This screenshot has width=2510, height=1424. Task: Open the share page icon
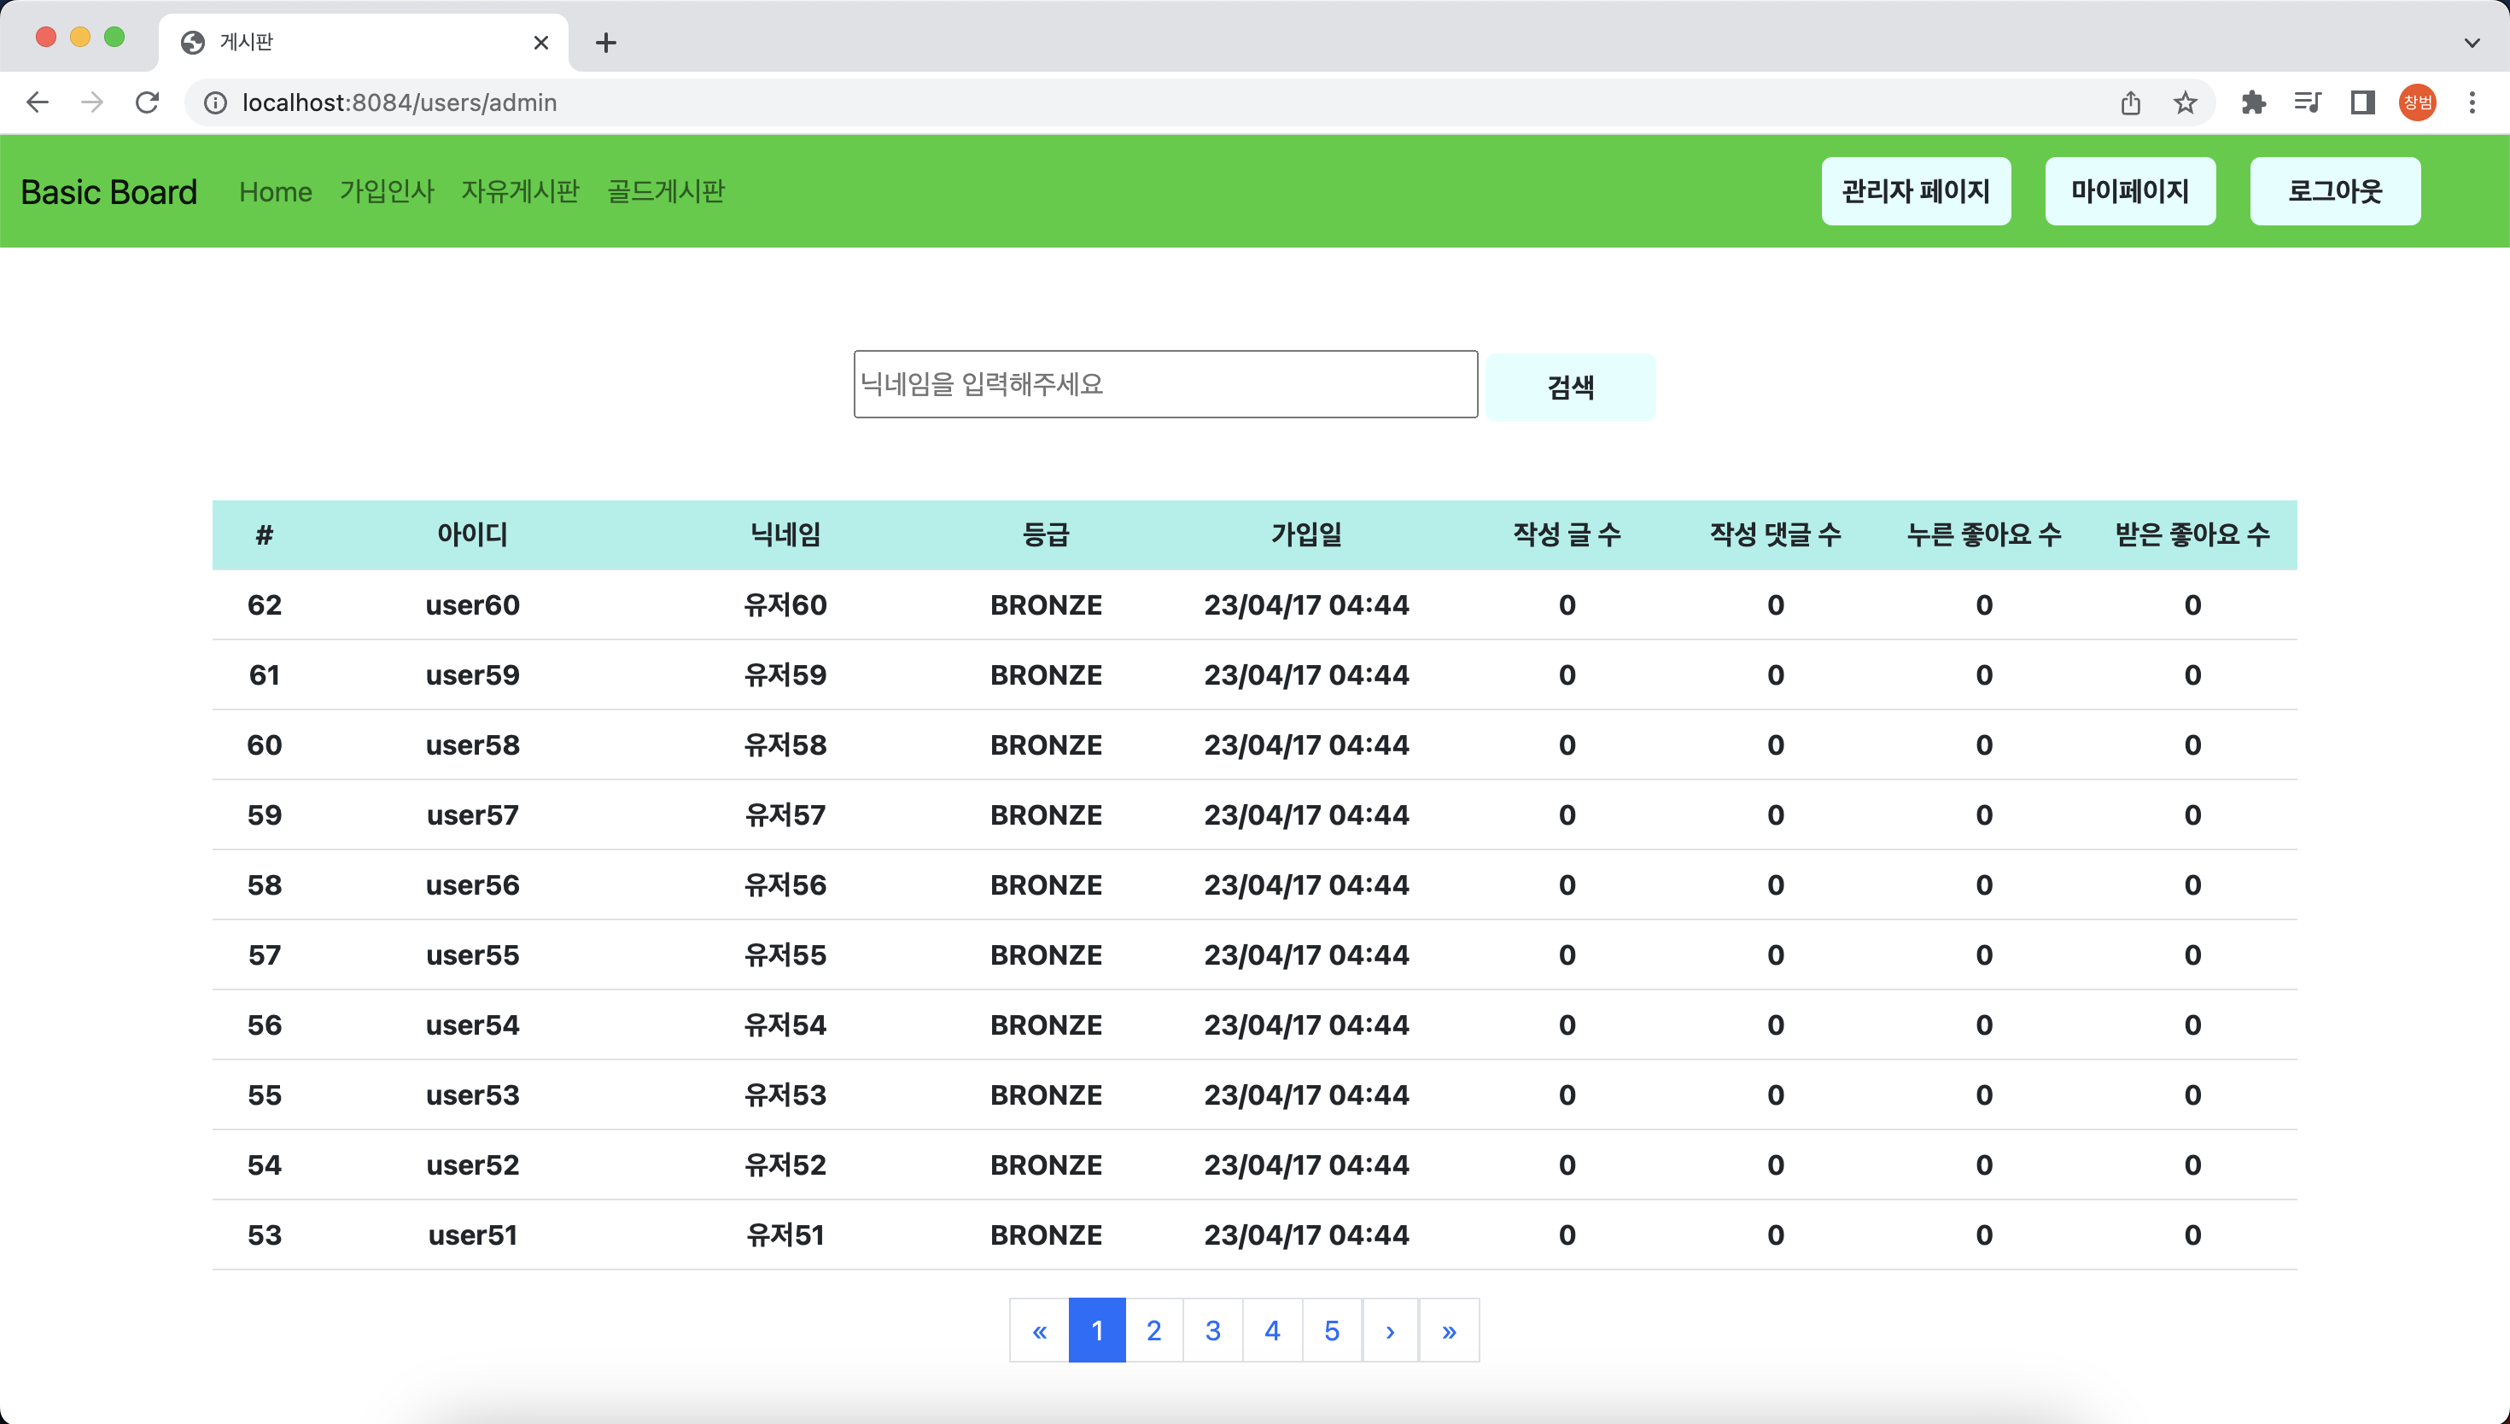tap(2131, 102)
